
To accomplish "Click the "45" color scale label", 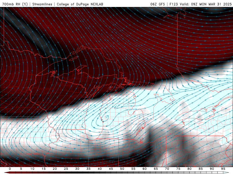I will (111, 169).
